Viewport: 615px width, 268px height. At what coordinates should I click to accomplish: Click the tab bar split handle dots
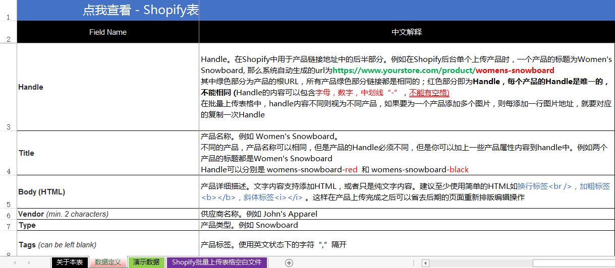coord(414,263)
